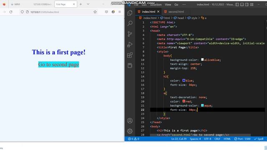Open the aliceblue color swatch
Image resolution: width=267 pixels, height=150 pixels.
tap(202, 60)
